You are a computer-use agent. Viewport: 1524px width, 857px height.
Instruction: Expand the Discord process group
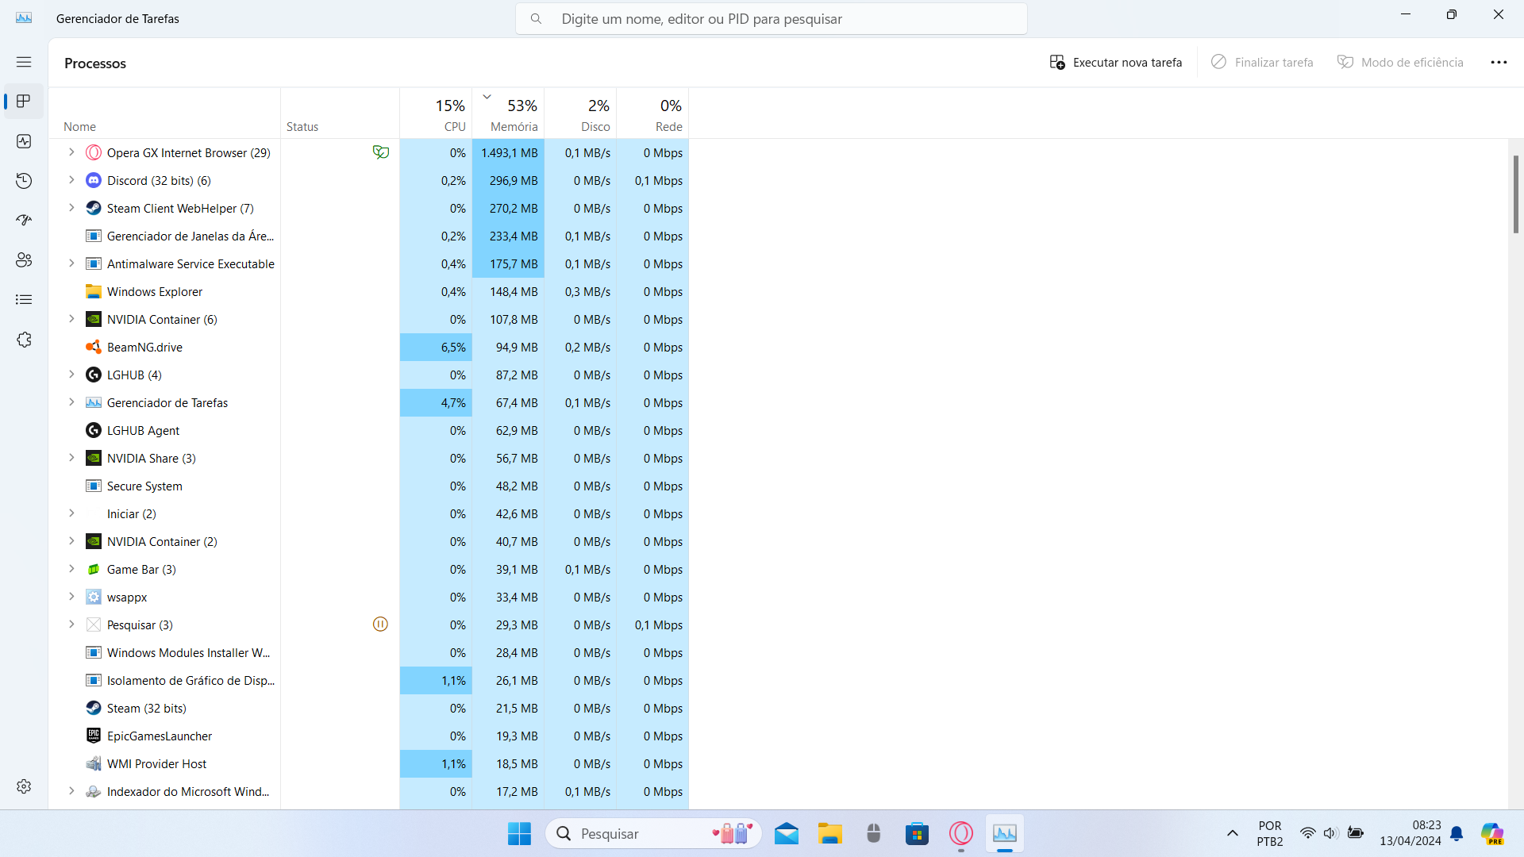click(71, 180)
